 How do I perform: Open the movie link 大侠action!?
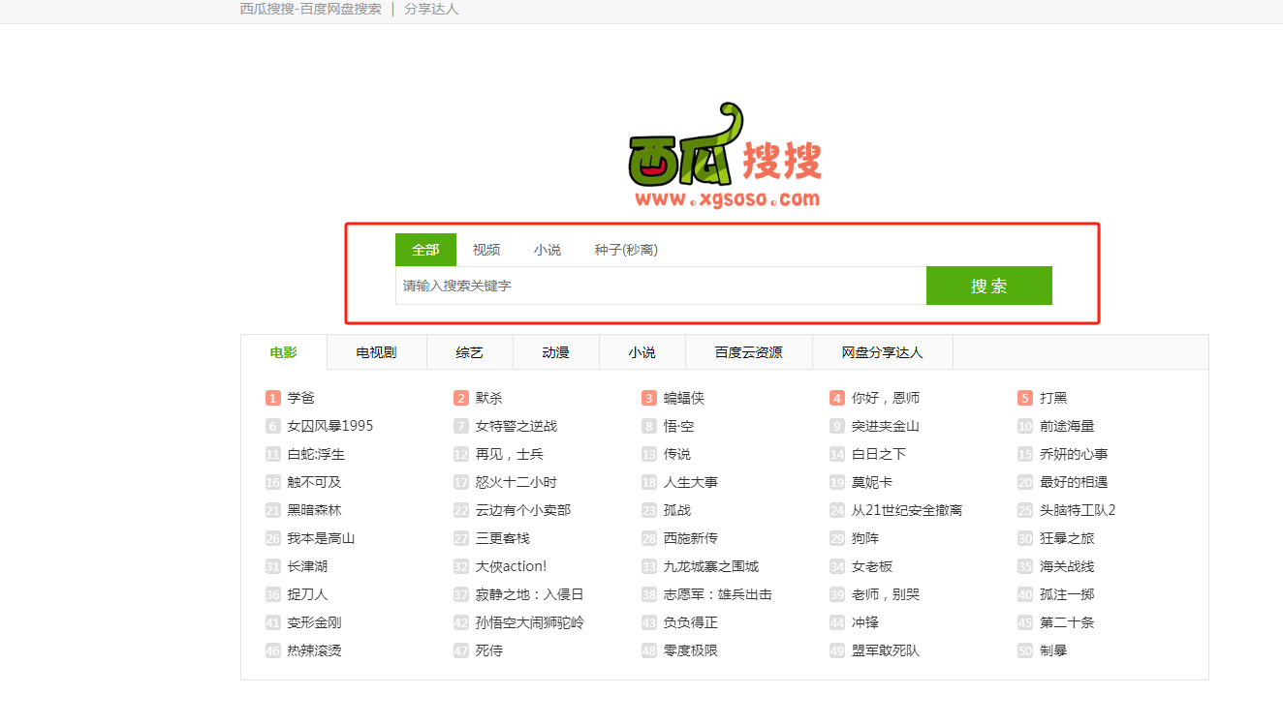tap(511, 566)
